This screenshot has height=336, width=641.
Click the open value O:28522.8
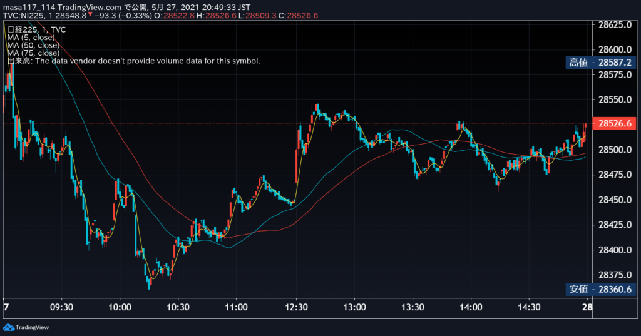coord(175,16)
